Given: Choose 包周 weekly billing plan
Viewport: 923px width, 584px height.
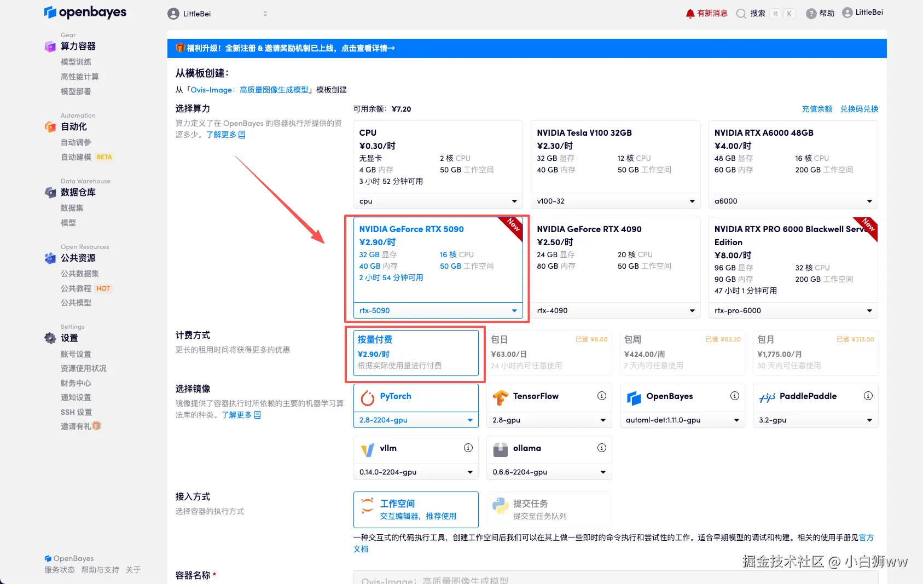Looking at the screenshot, I should pos(682,353).
